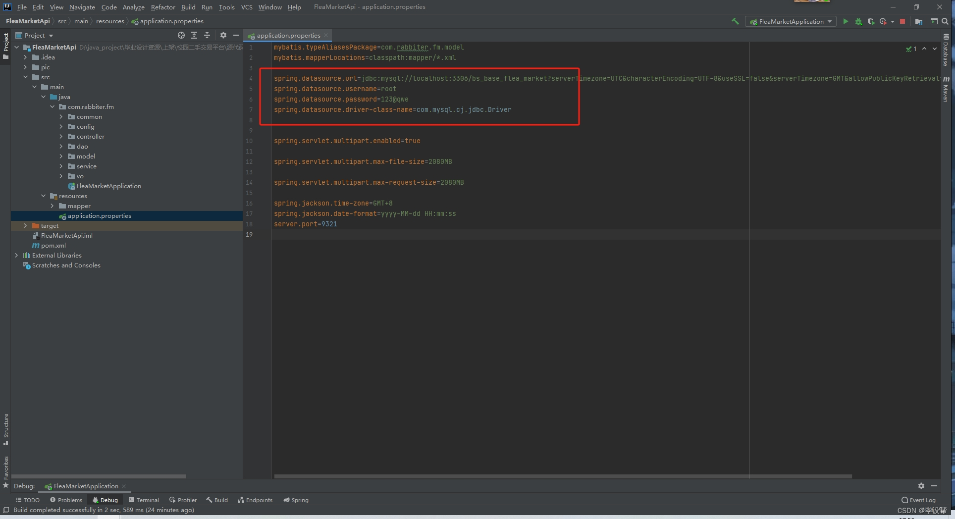Open run configuration dropdown FleaMarketApplication
This screenshot has width=955, height=519.
tap(791, 21)
